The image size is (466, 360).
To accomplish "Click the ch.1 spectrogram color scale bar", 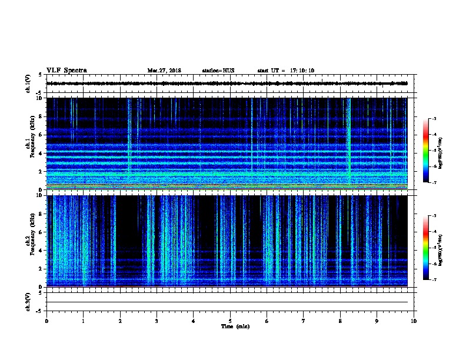I will pos(425,151).
